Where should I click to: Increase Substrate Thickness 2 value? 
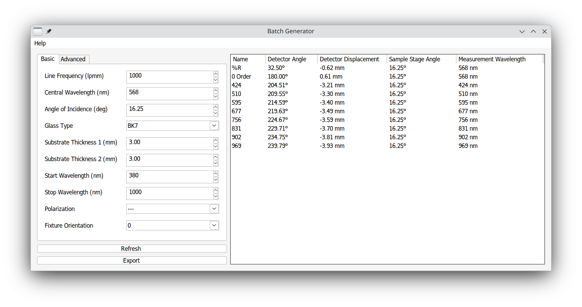pos(215,157)
